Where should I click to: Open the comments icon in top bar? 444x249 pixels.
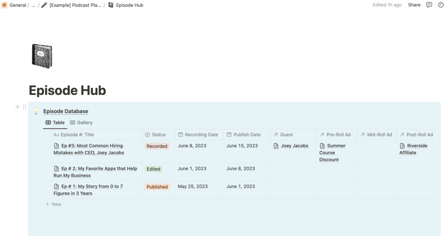(x=429, y=5)
